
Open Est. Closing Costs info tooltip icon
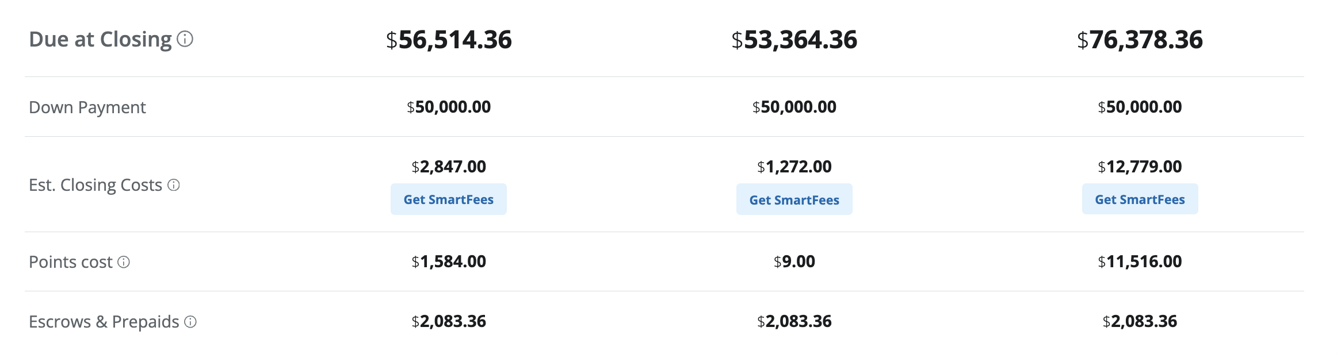pos(174,185)
